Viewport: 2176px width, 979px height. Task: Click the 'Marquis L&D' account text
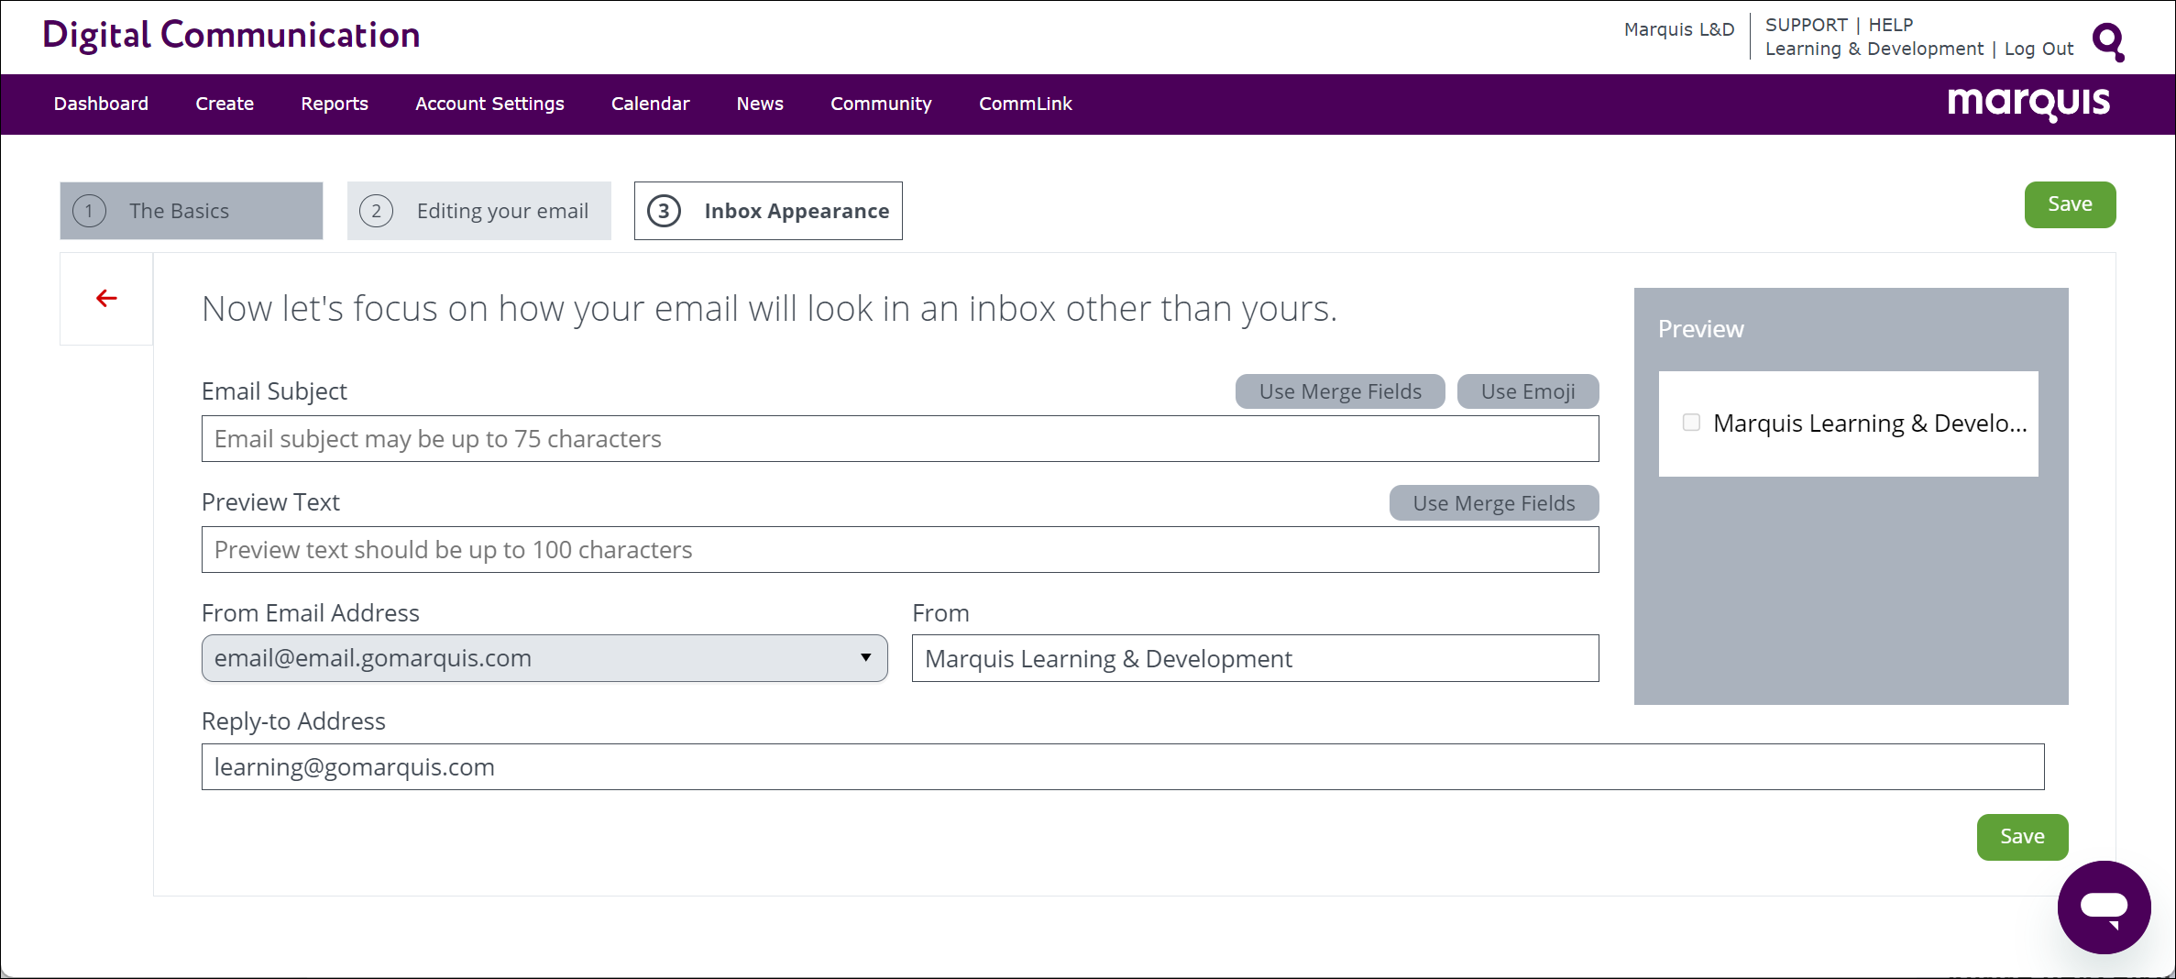coord(1679,29)
